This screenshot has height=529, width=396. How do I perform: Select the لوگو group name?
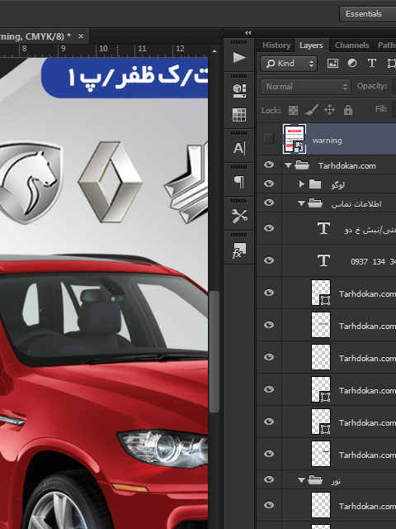coord(337,184)
